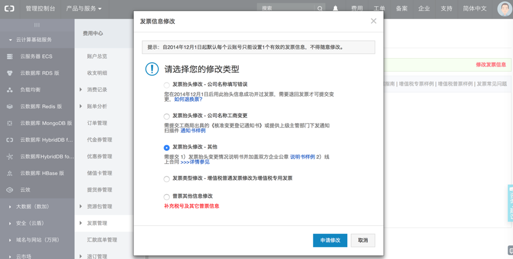Open 提货券管理 in the fee center
513x259 pixels.
[x=99, y=190]
